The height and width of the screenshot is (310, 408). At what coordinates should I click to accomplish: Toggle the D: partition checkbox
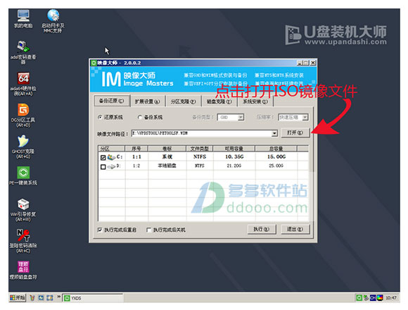[x=103, y=166]
